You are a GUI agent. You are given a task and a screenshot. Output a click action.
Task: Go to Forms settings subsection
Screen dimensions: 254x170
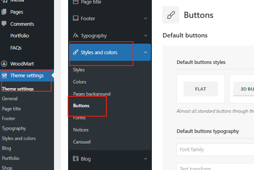click(x=79, y=118)
